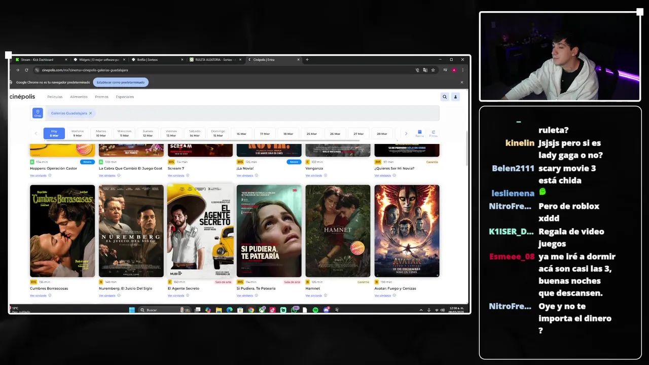Open Avatar: Fuego y Cenizas poster
Image resolution: width=649 pixels, height=365 pixels.
tap(407, 231)
